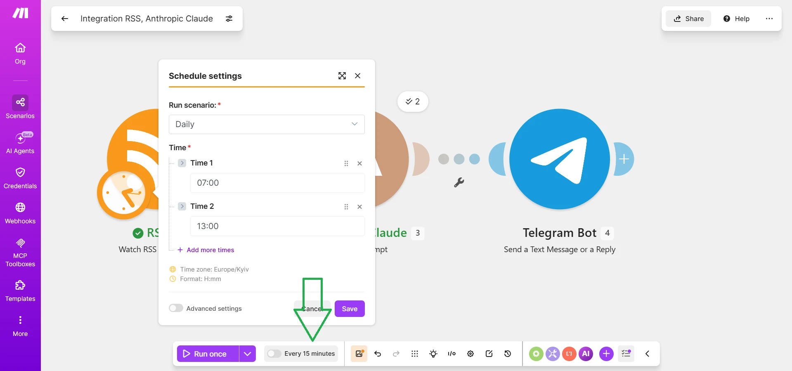792x371 pixels.
Task: Click the red text parser icon
Action: tap(569, 354)
